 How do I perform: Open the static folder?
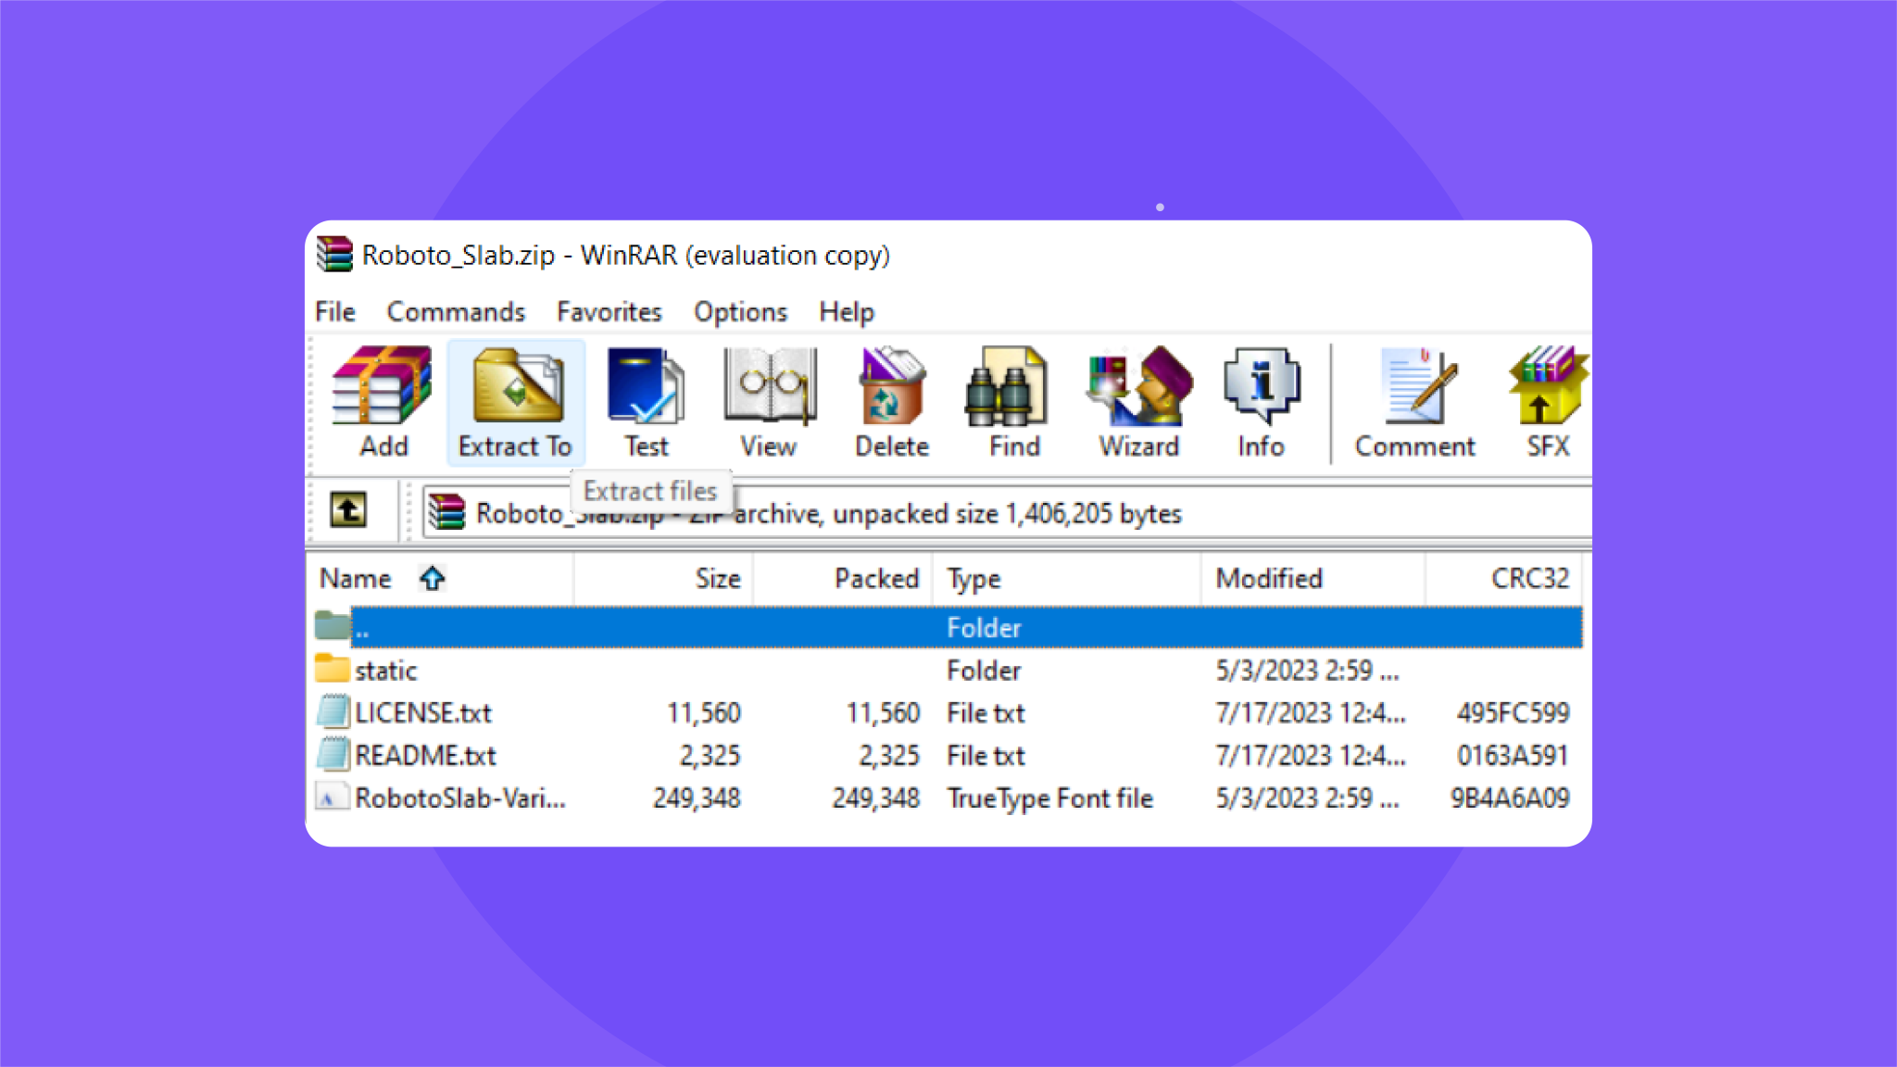tap(385, 670)
